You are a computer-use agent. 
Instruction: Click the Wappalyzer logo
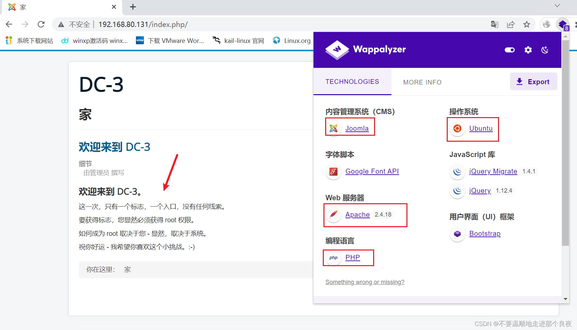click(365, 50)
